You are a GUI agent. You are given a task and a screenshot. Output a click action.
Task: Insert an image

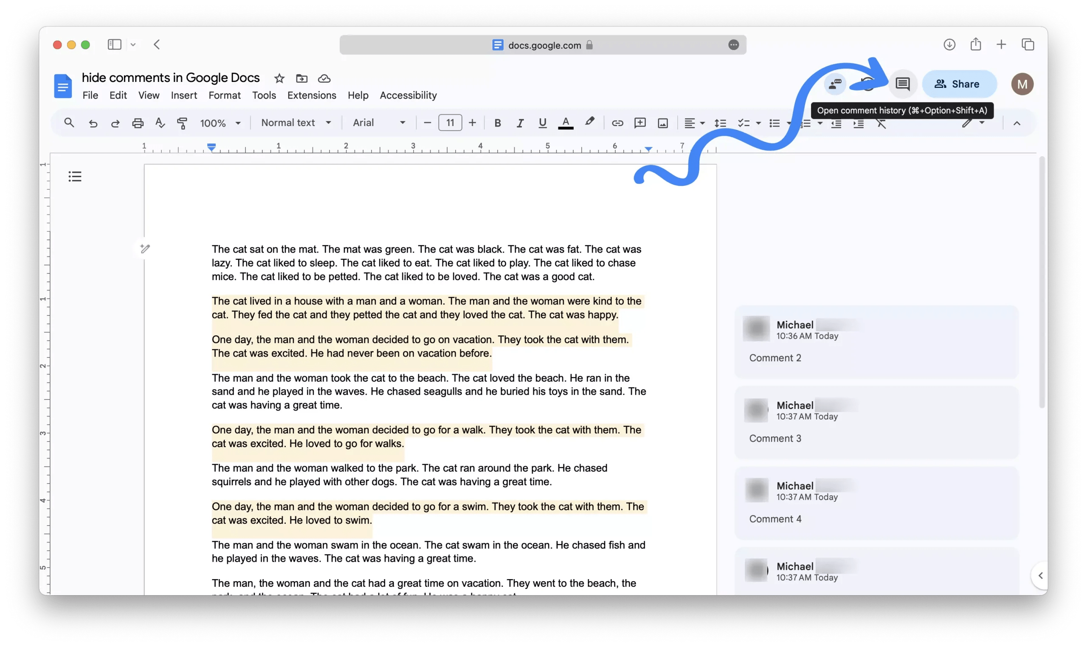(x=662, y=123)
